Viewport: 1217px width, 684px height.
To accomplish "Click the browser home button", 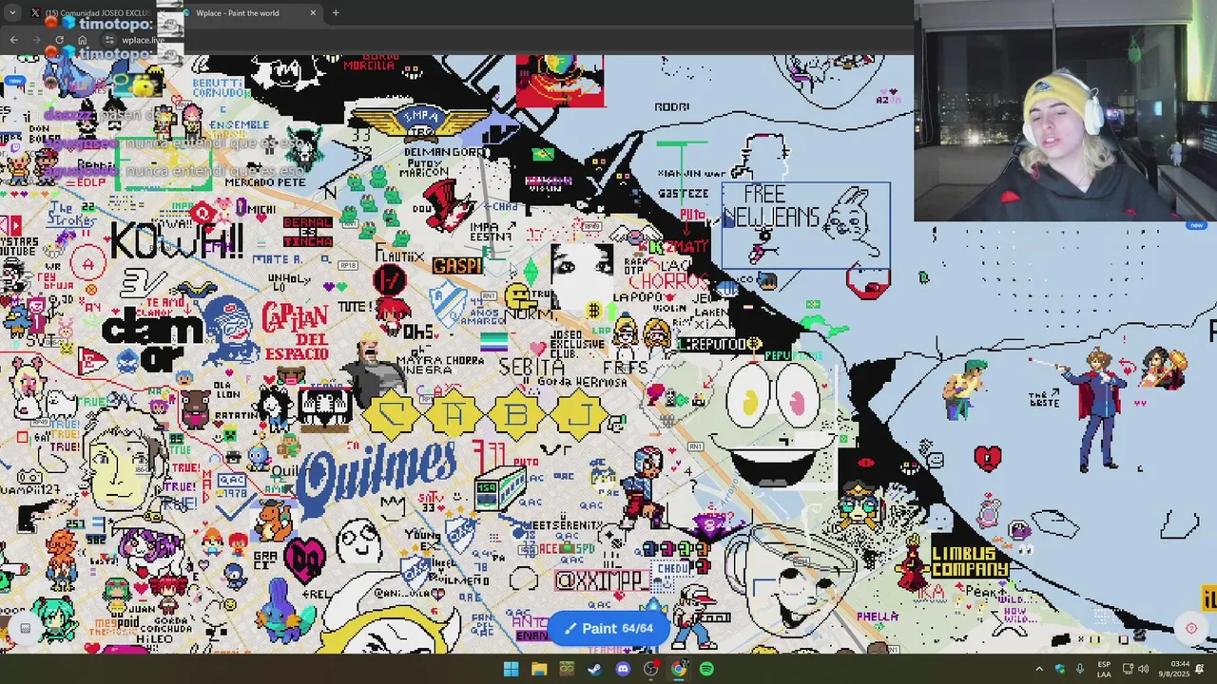I will (x=83, y=40).
